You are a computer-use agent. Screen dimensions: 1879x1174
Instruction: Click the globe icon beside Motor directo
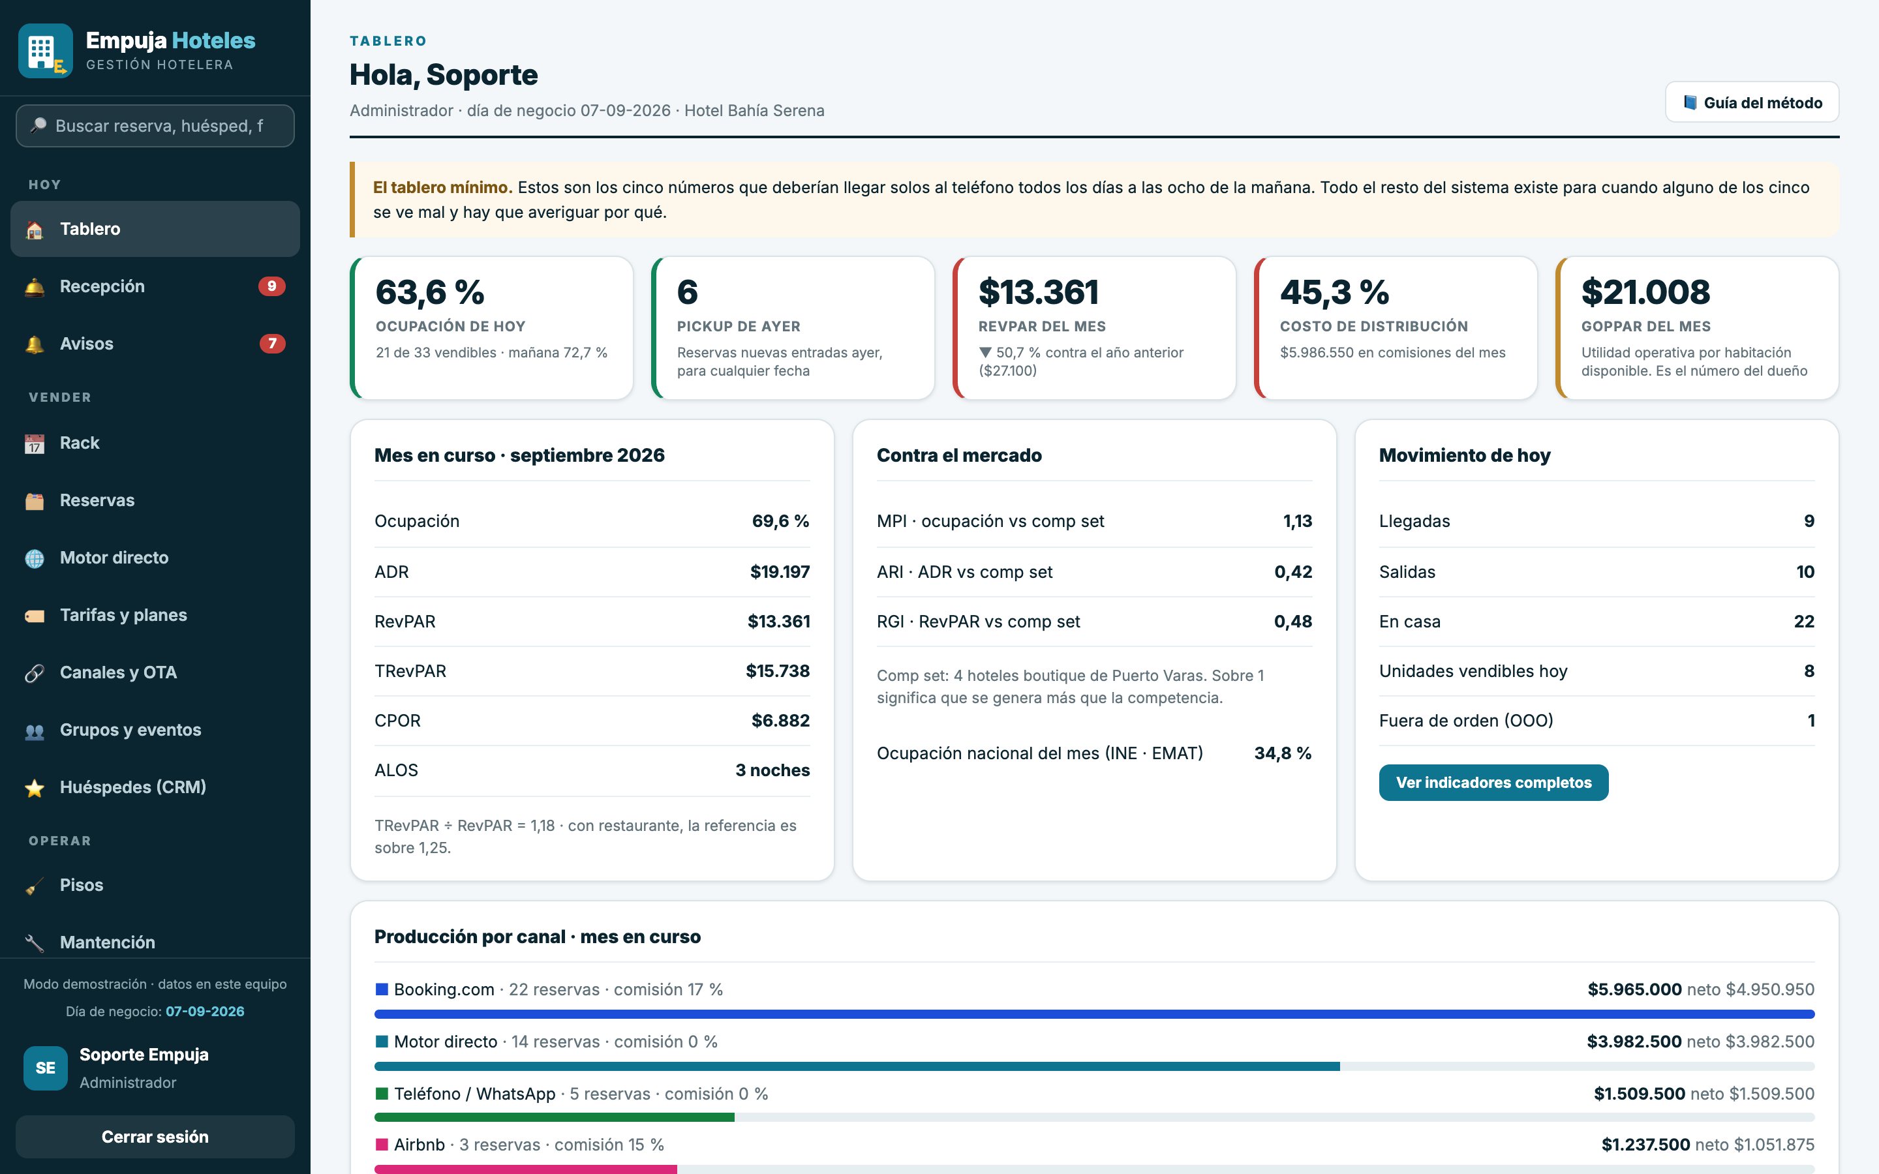[x=35, y=559]
